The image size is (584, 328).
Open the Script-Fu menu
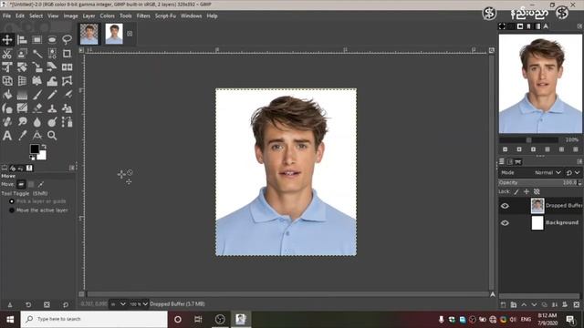click(165, 16)
